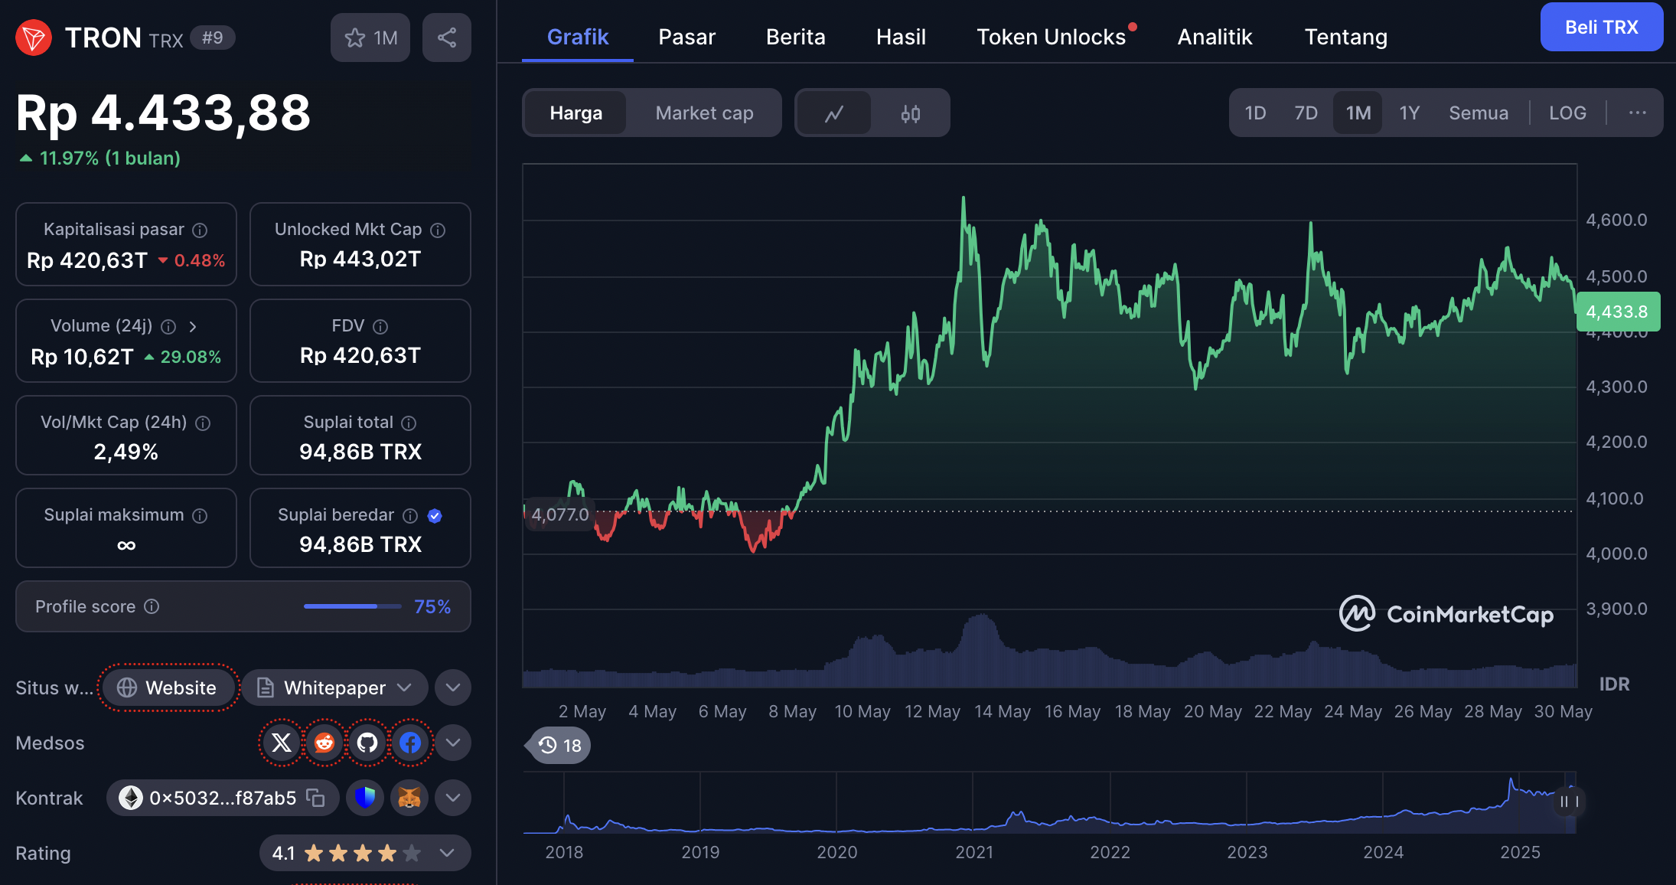Open TRON's Reddit page
Screen dimensions: 1676x885
click(324, 743)
